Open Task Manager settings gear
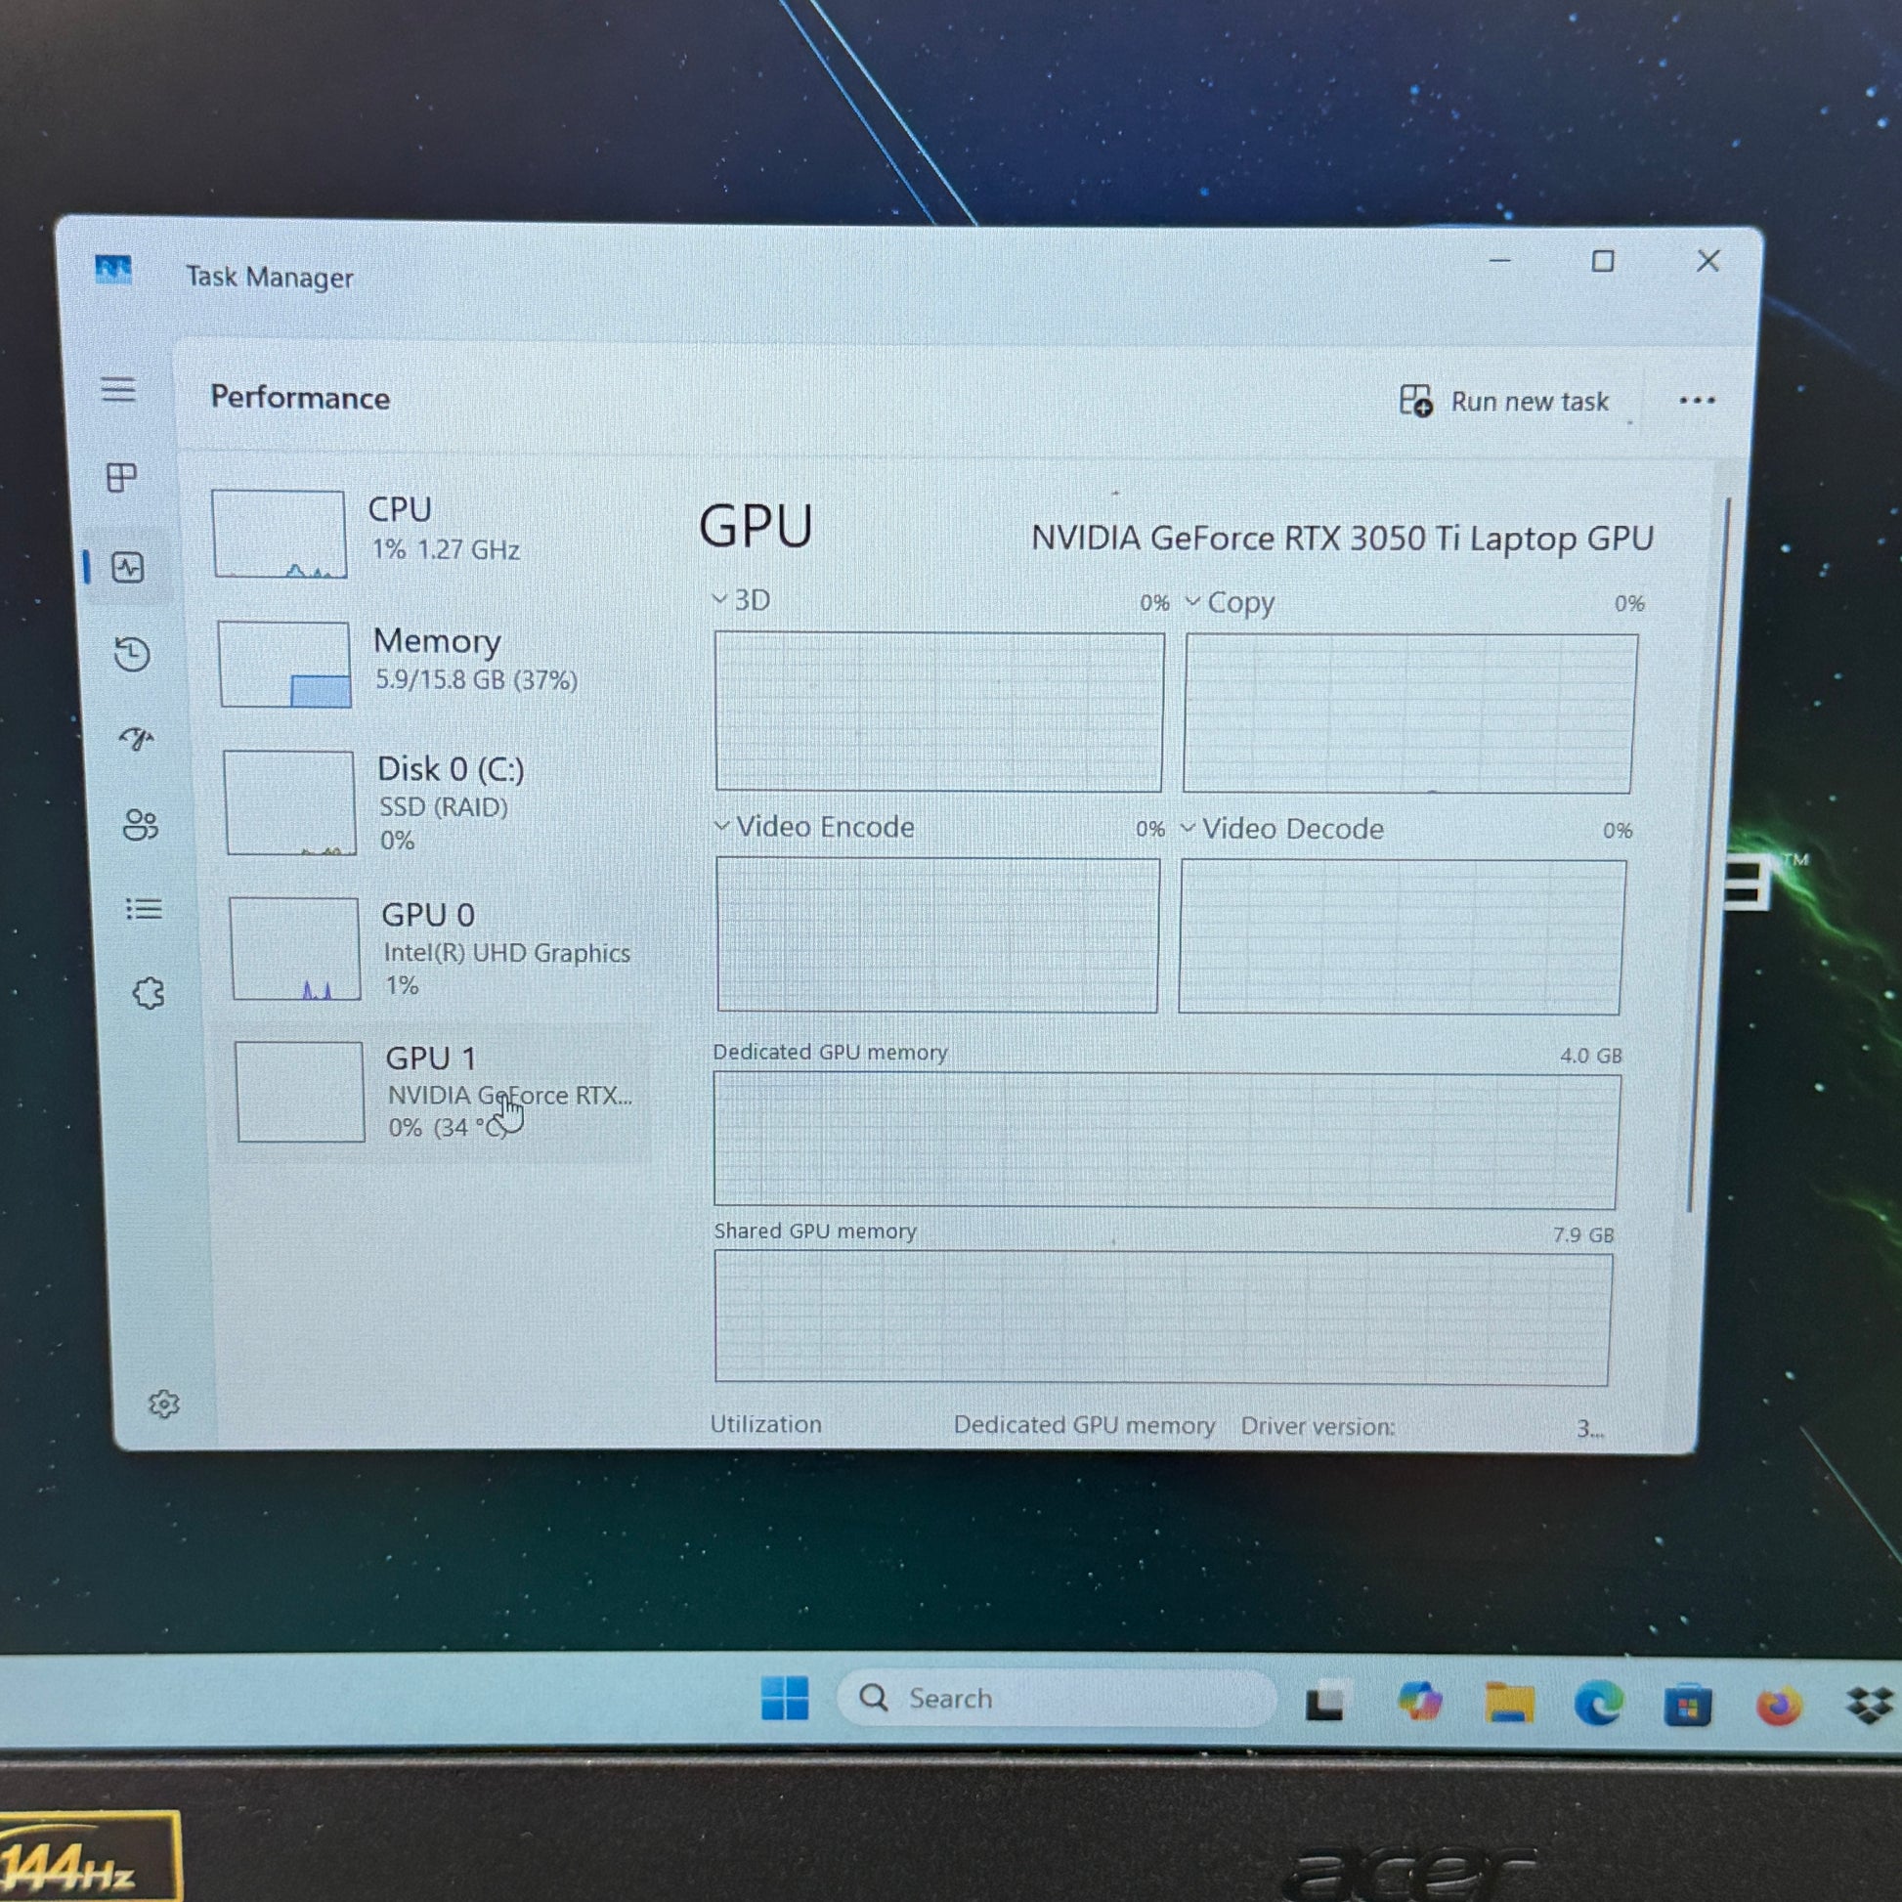Image resolution: width=1902 pixels, height=1902 pixels. coord(163,1404)
